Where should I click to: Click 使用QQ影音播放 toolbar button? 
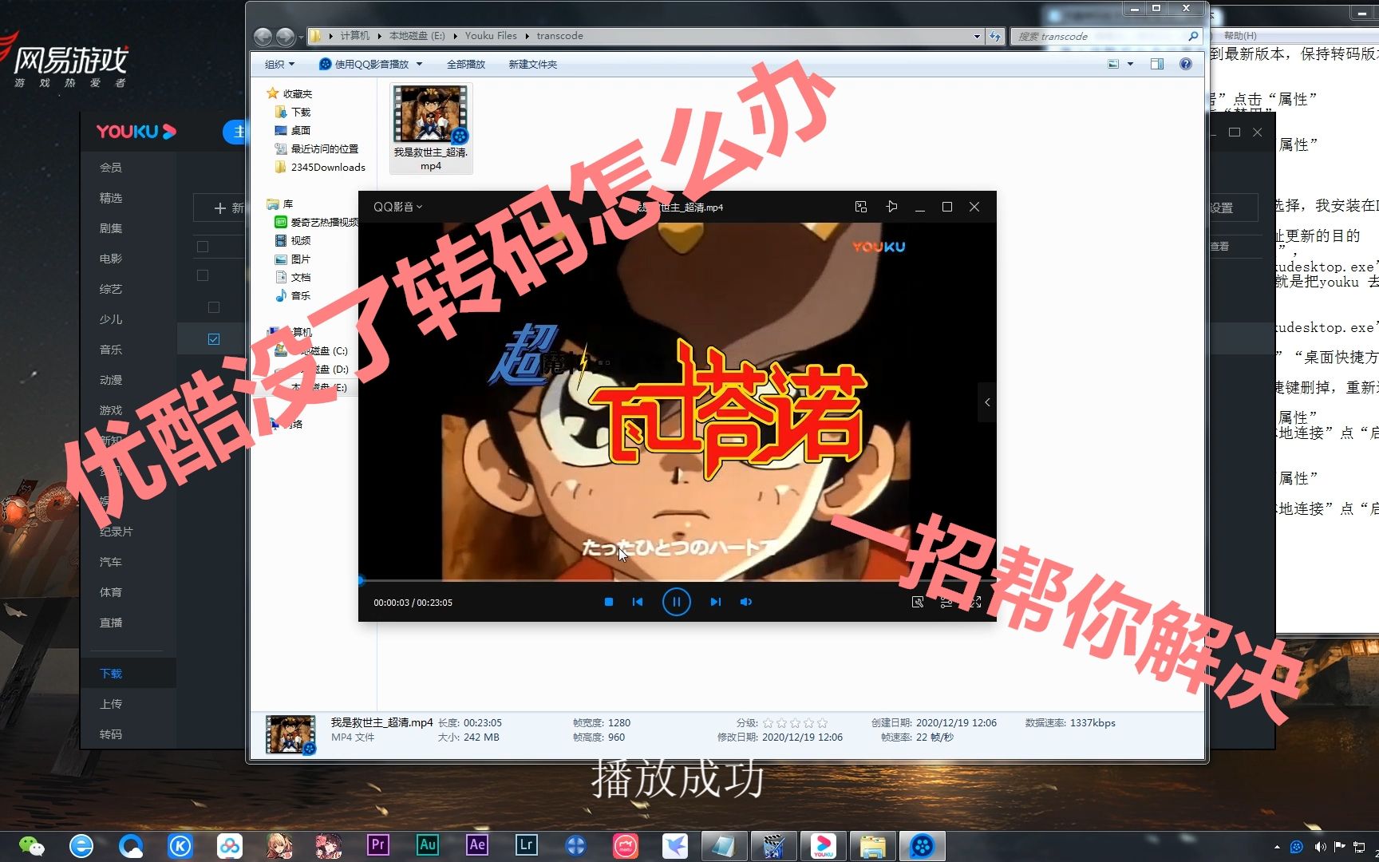tap(364, 64)
